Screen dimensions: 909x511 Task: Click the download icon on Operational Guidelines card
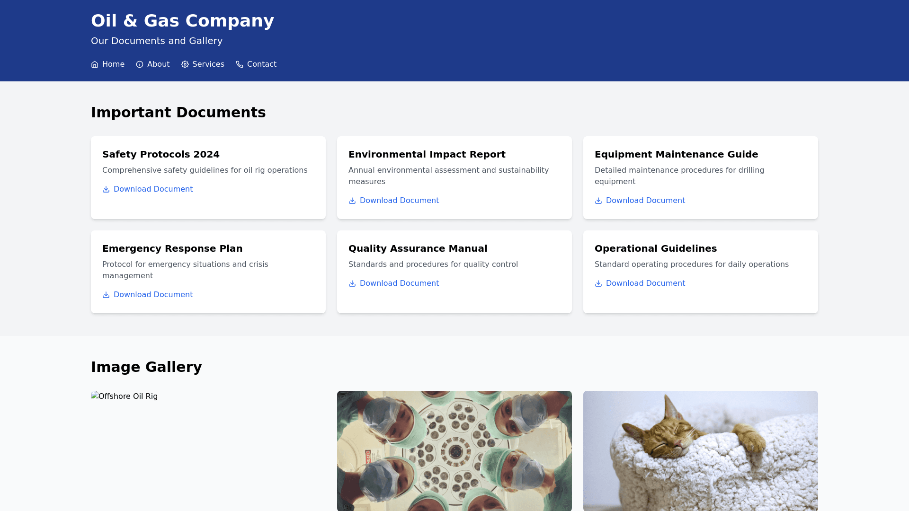(598, 283)
